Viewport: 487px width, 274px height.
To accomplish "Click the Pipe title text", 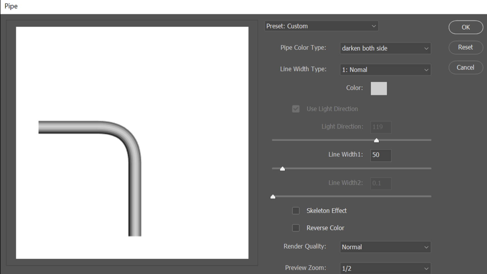I will (x=11, y=6).
